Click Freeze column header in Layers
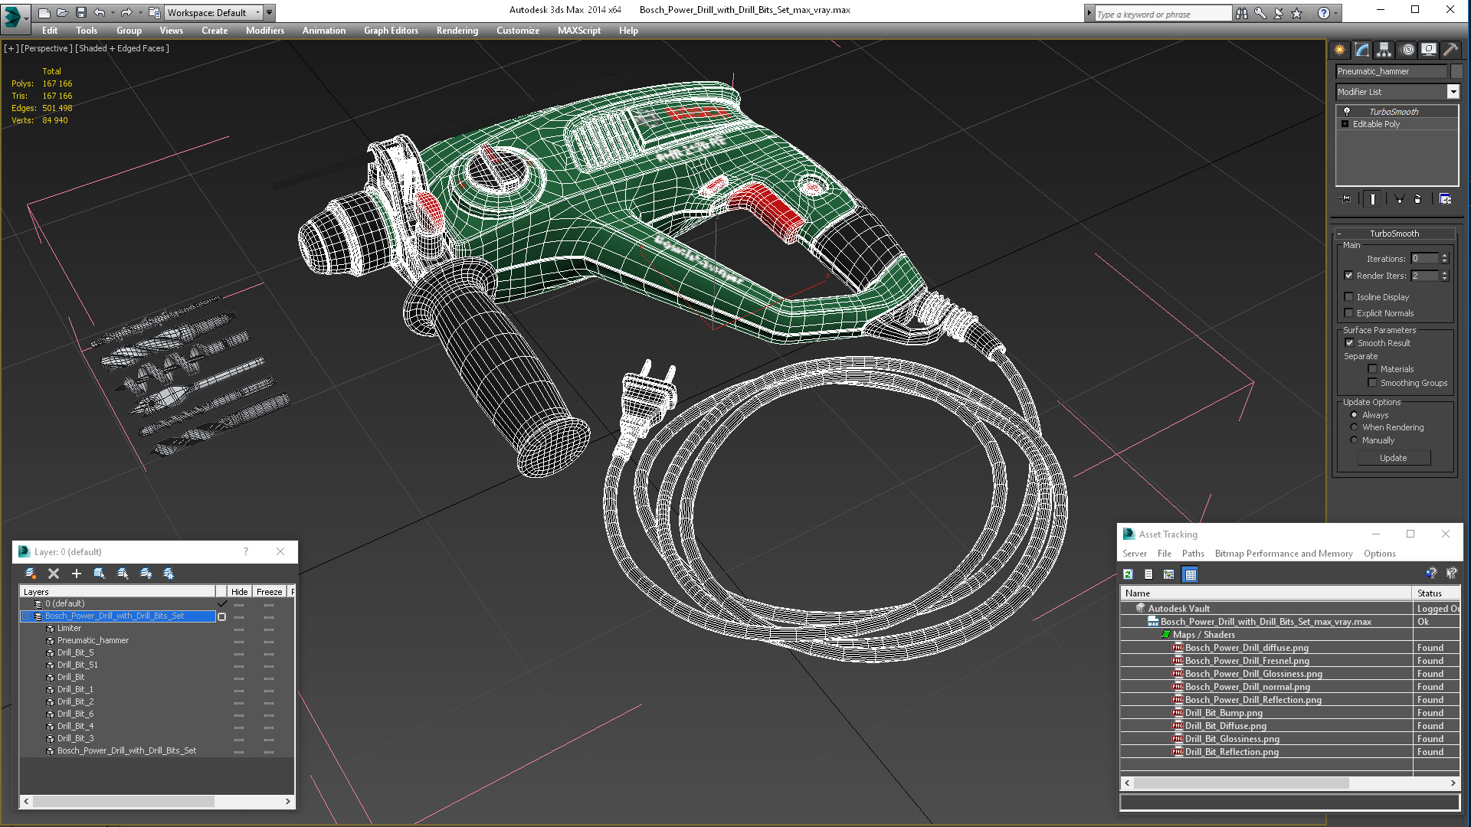Viewport: 1471px width, 827px height. [x=269, y=592]
